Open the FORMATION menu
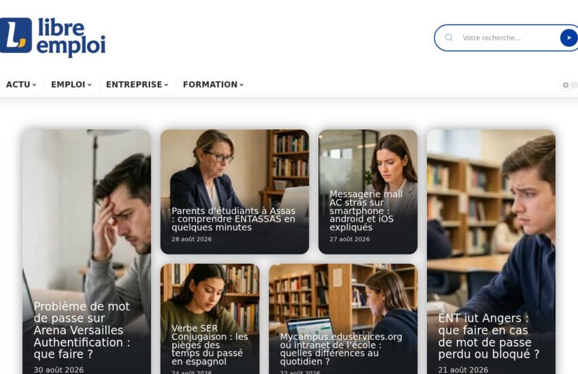578x374 pixels. coord(213,84)
